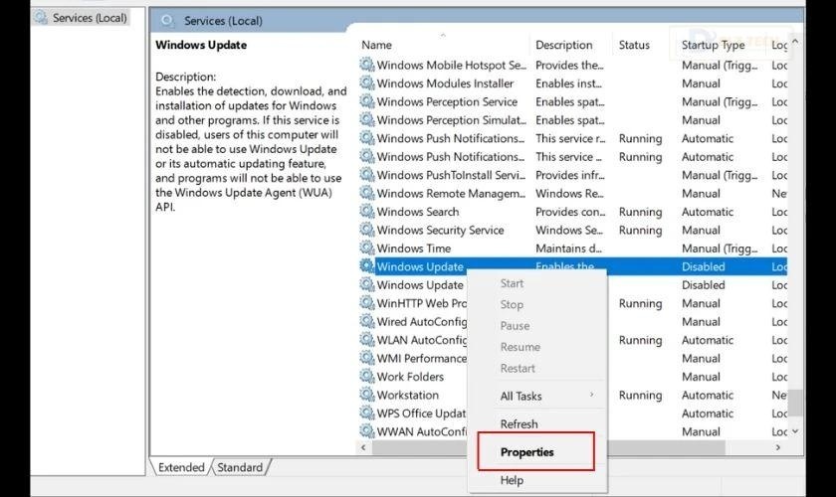This screenshot has height=497, width=836.
Task: Click gear icon of Work Folders
Action: coord(367,376)
